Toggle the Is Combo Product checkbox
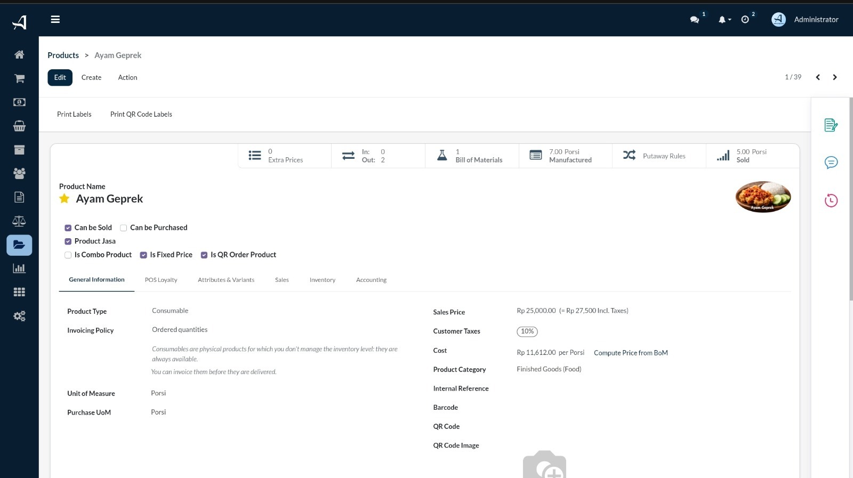This screenshot has width=853, height=478. coord(68,255)
